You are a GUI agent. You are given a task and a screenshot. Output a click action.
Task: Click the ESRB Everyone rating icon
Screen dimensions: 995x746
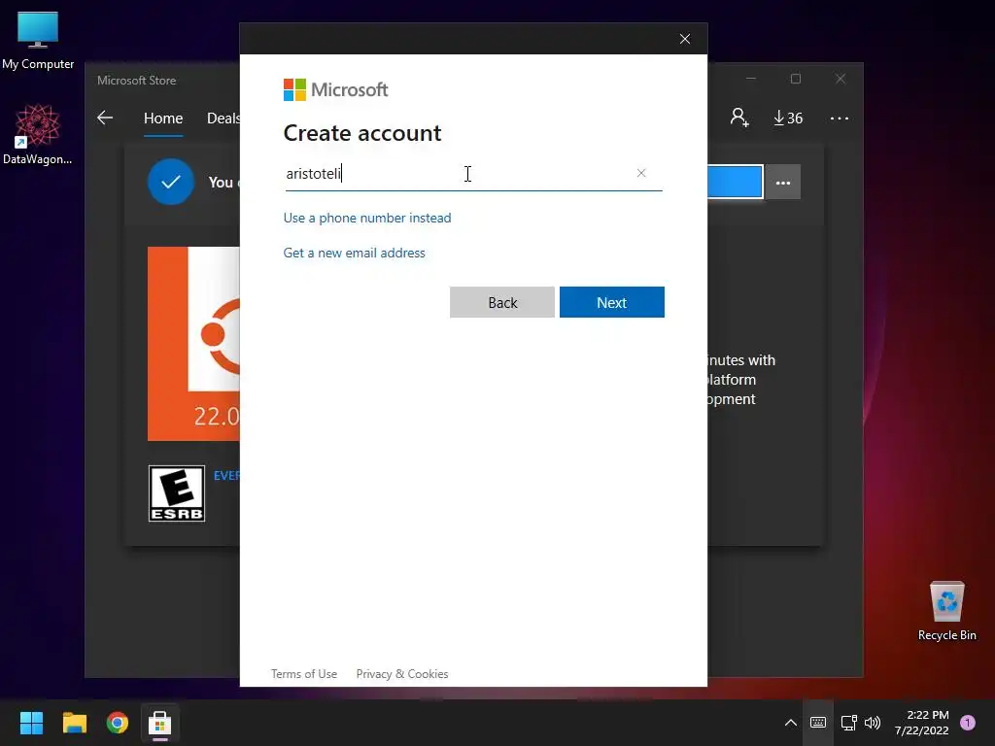[177, 493]
